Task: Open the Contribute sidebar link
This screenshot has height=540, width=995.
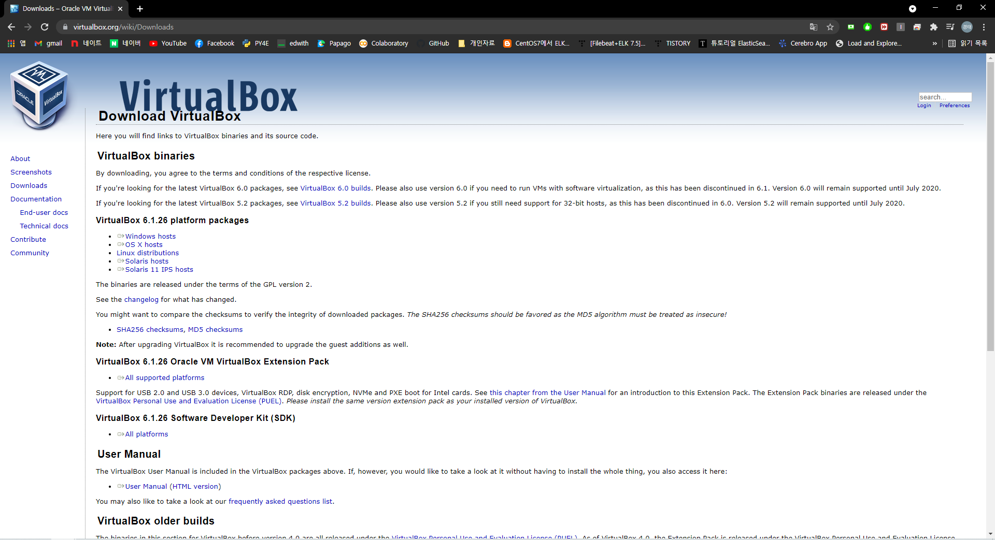Action: point(28,240)
